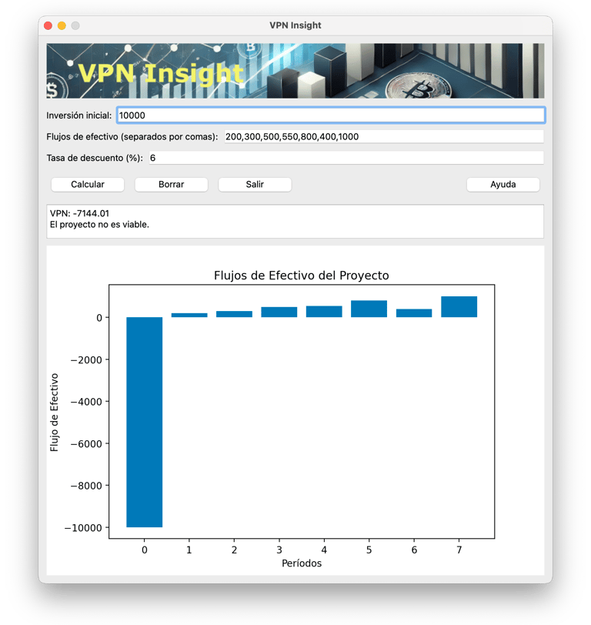Click the Calcular button
The height and width of the screenshot is (625, 591).
pyautogui.click(x=88, y=185)
